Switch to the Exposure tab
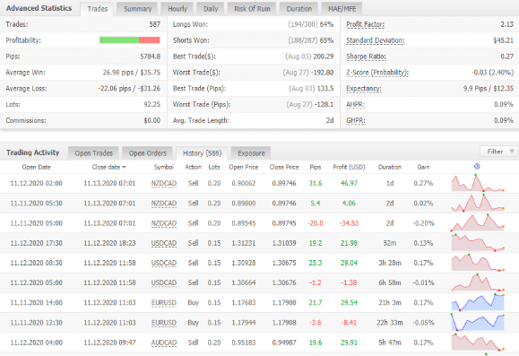This screenshot has height=356, width=519. point(251,153)
